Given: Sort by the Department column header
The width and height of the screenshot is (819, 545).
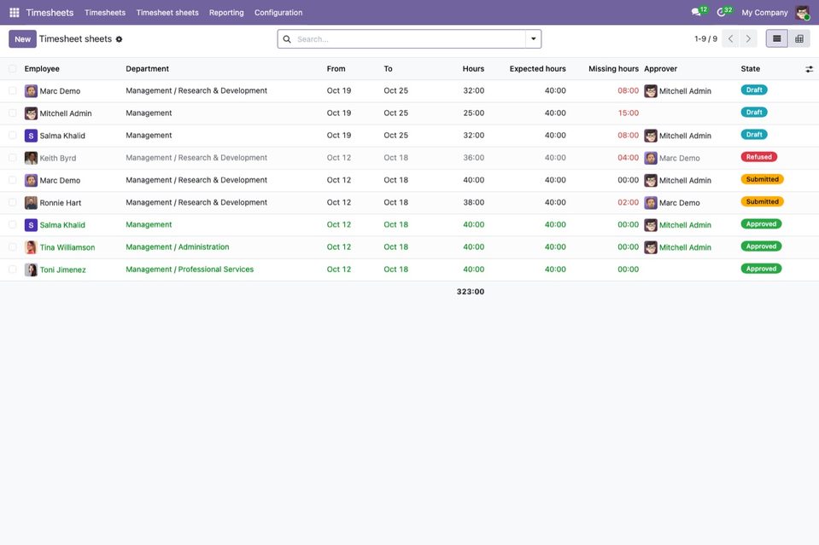Looking at the screenshot, I should (x=147, y=69).
